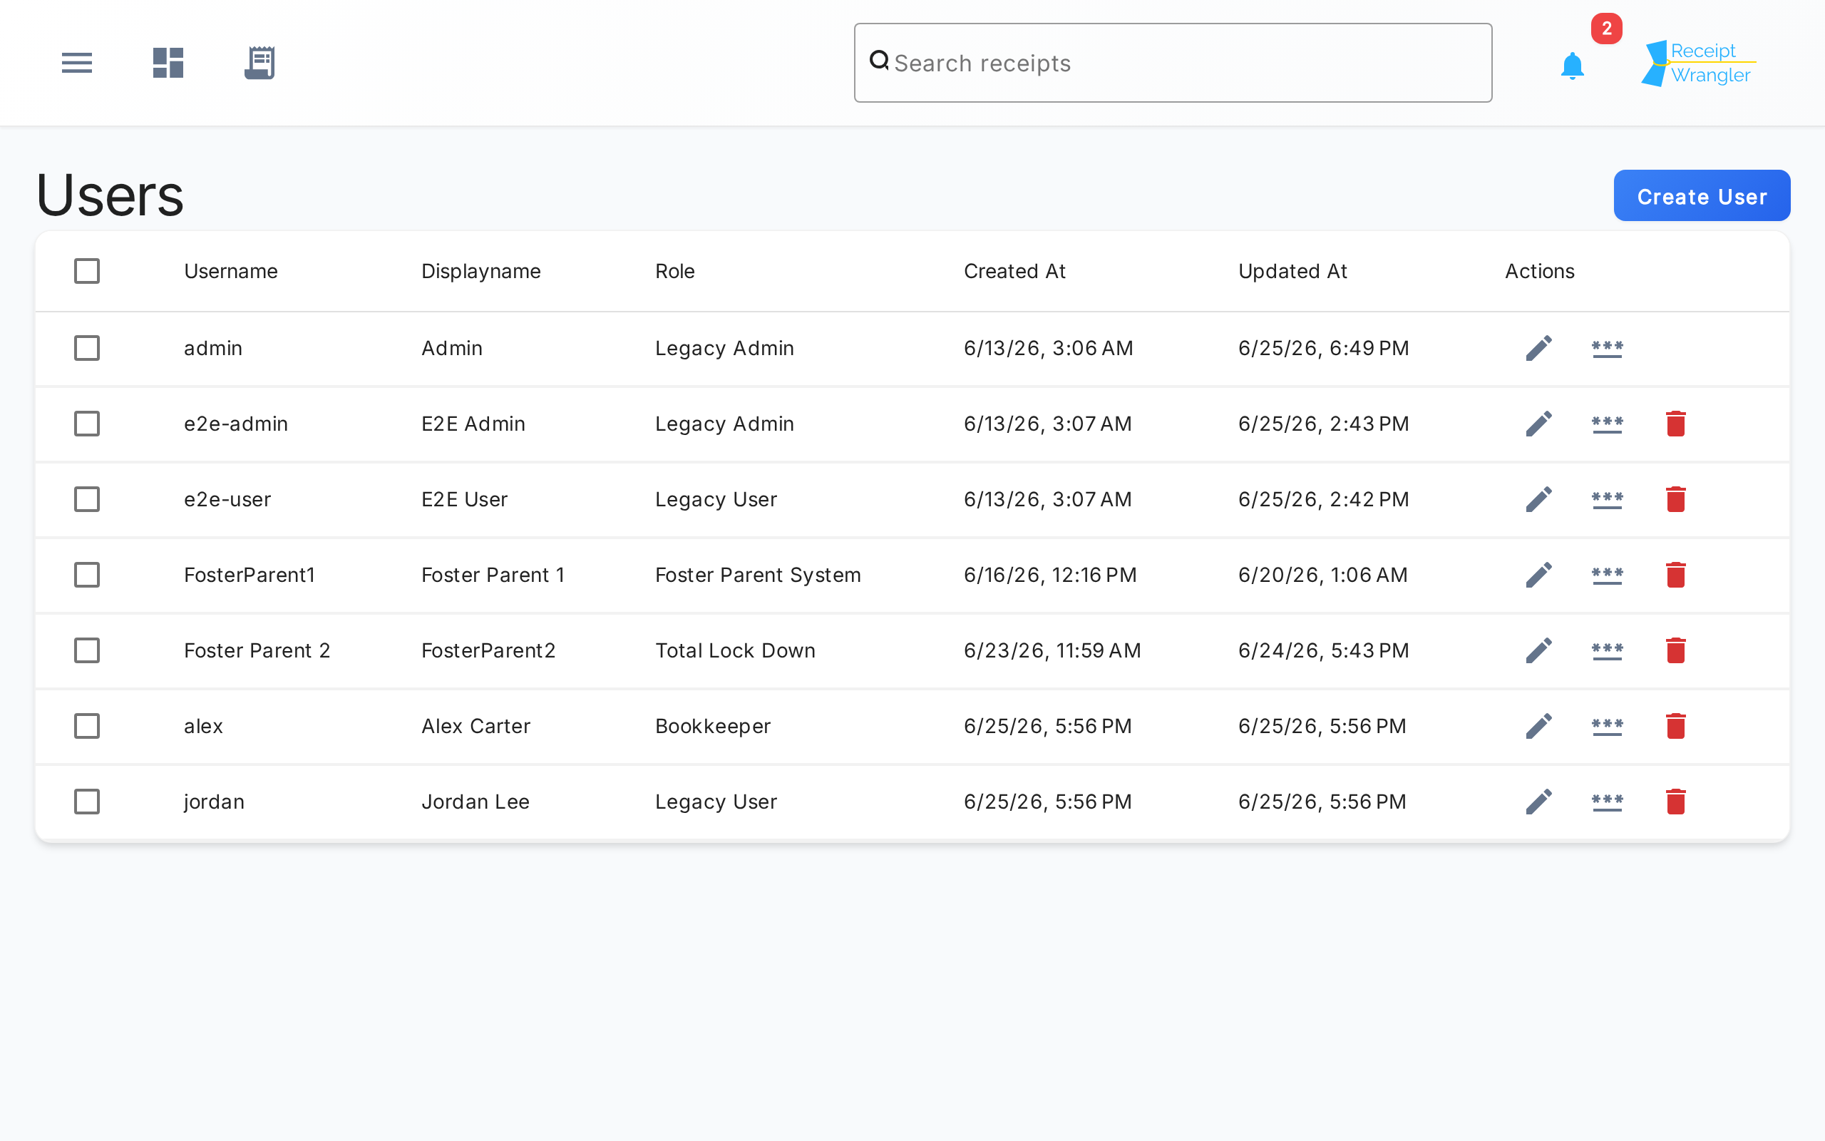This screenshot has height=1141, width=1825.
Task: Select the FosterParent1 row checkbox
Action: click(87, 574)
